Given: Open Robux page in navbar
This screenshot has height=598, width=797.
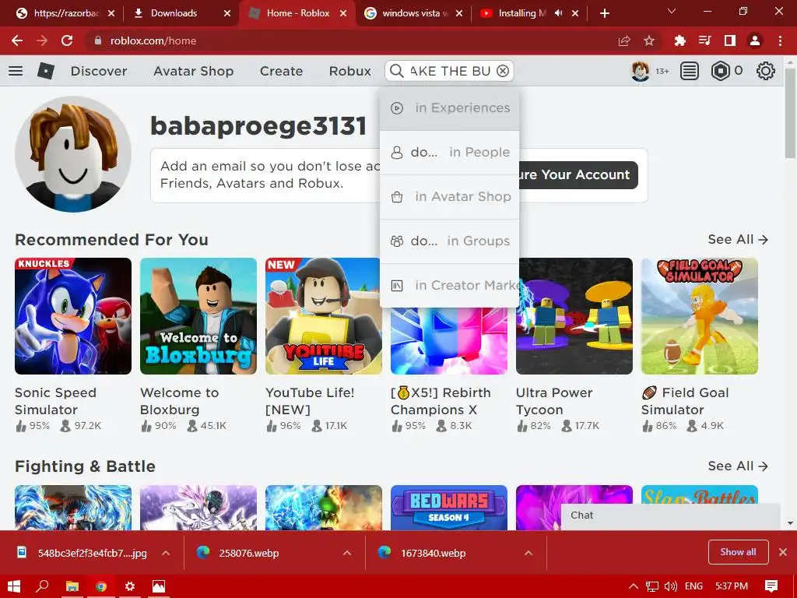Looking at the screenshot, I should (349, 71).
